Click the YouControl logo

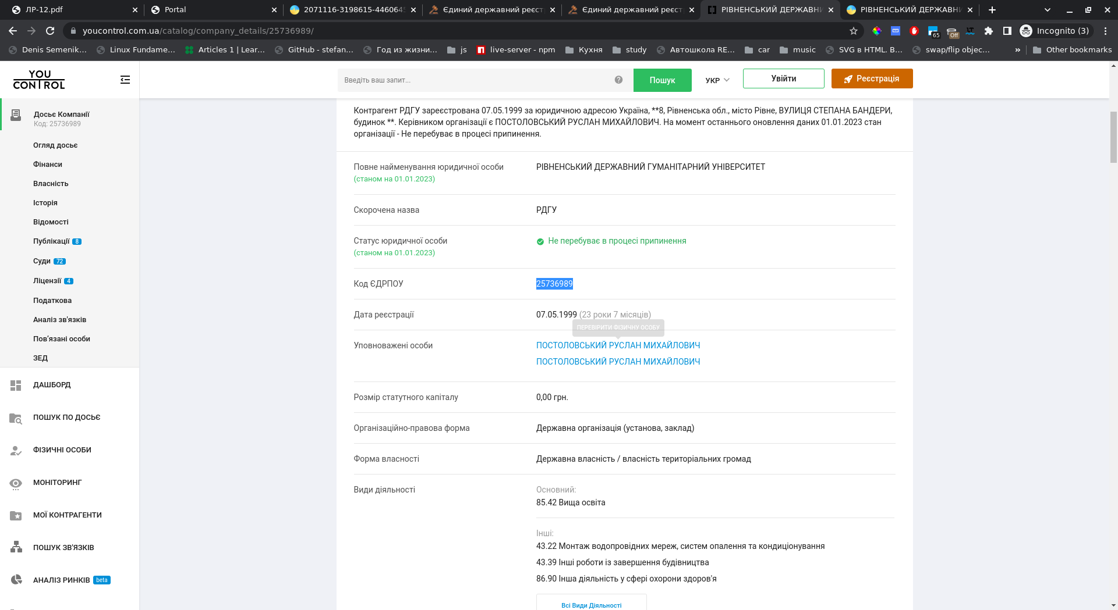pos(39,80)
